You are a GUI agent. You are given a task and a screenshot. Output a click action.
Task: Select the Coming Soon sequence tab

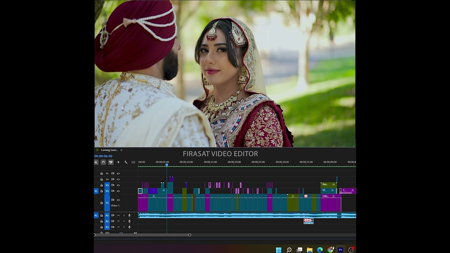(109, 150)
